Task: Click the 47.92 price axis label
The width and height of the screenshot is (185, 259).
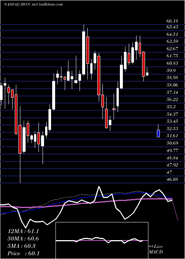Action: (x=172, y=165)
